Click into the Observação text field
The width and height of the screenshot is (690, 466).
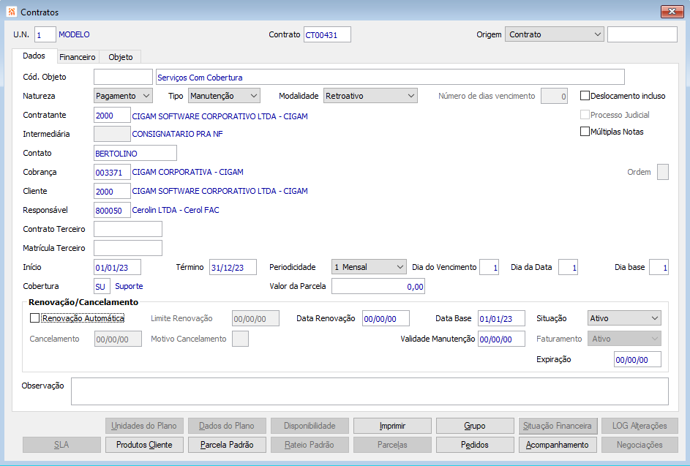click(369, 391)
